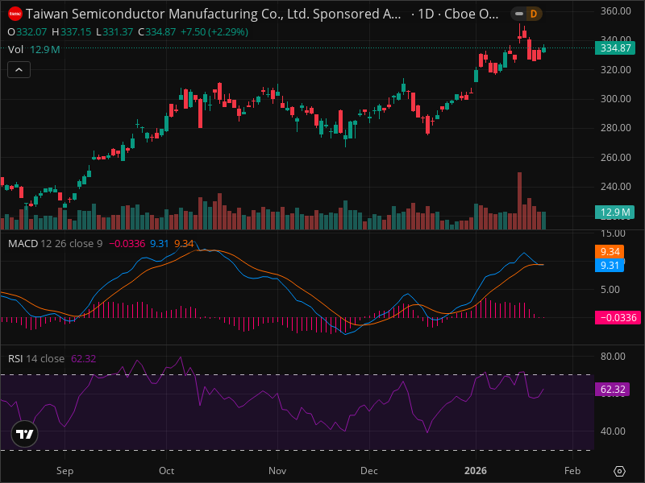Click the change text +7.50 (+2.29%)
645x483 pixels.
(214, 32)
